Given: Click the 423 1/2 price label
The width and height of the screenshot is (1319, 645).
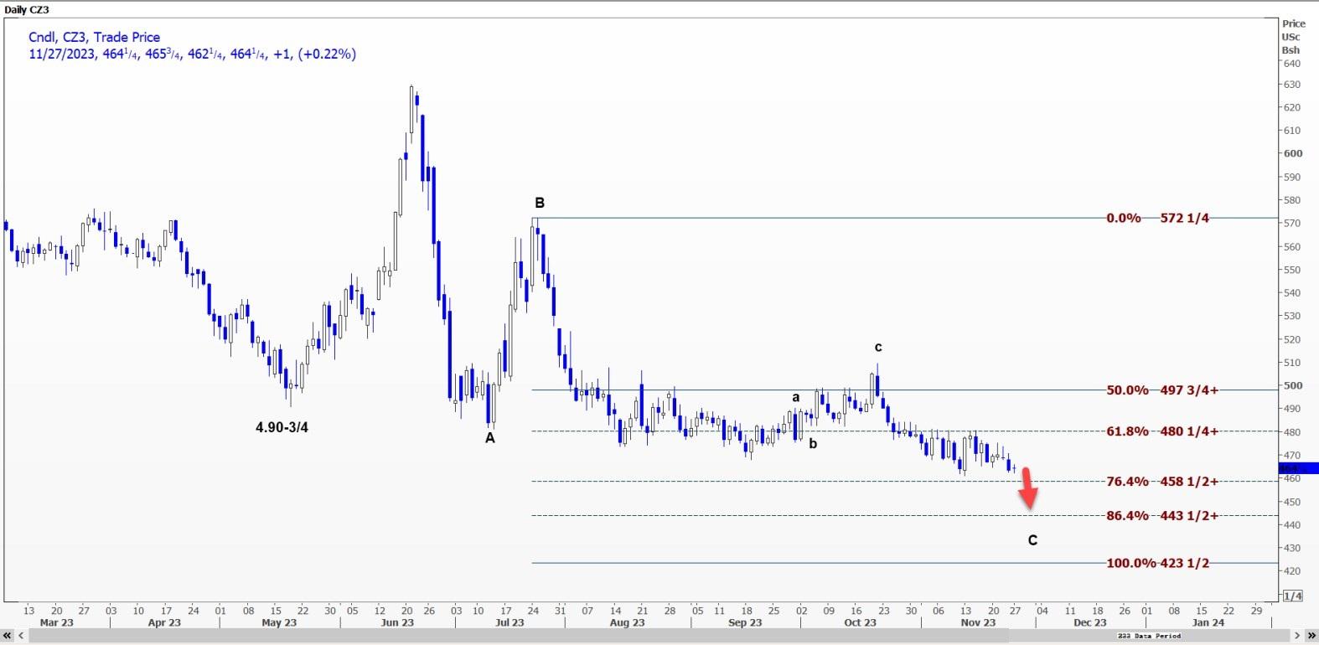Looking at the screenshot, I should tap(1184, 563).
